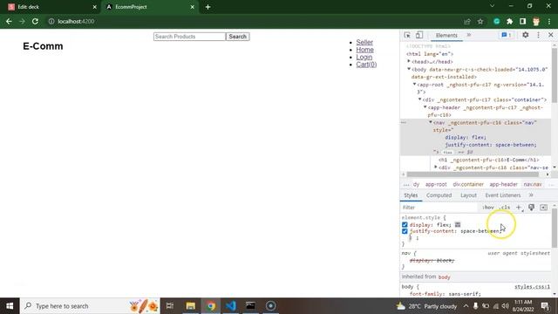
Task: Click the Search button
Action: click(x=237, y=37)
